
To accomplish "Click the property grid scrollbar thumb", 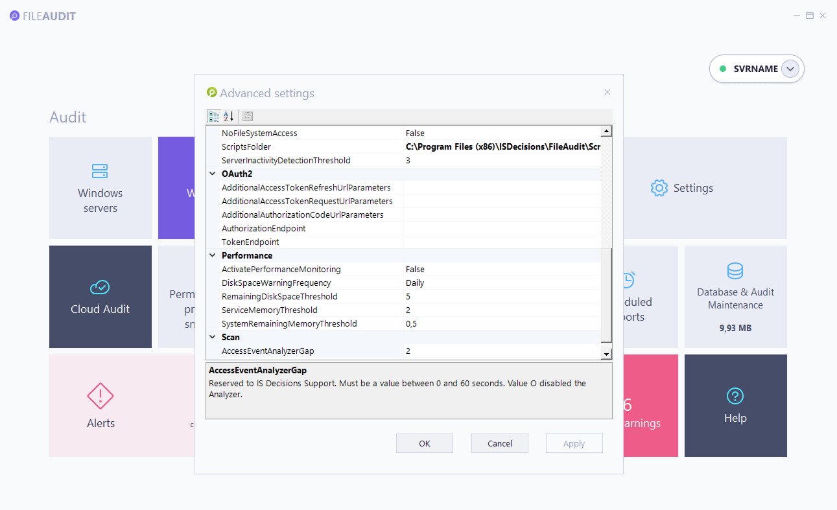I will (606, 295).
